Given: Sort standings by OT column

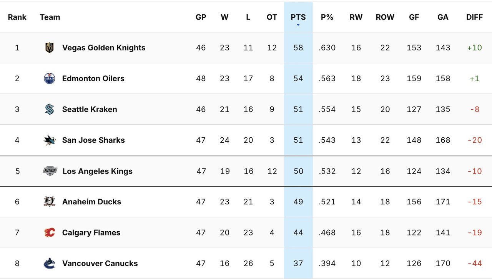Looking at the screenshot, I should pyautogui.click(x=272, y=17).
